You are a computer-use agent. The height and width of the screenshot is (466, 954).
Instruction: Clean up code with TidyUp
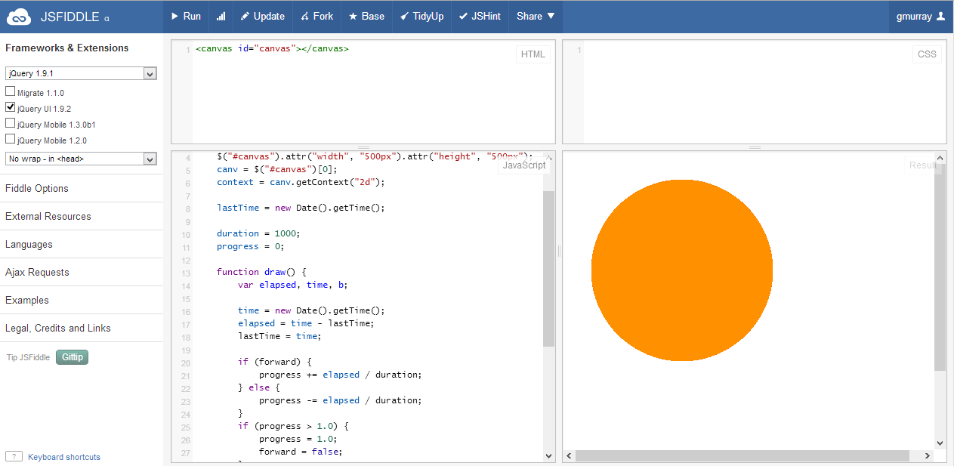421,16
